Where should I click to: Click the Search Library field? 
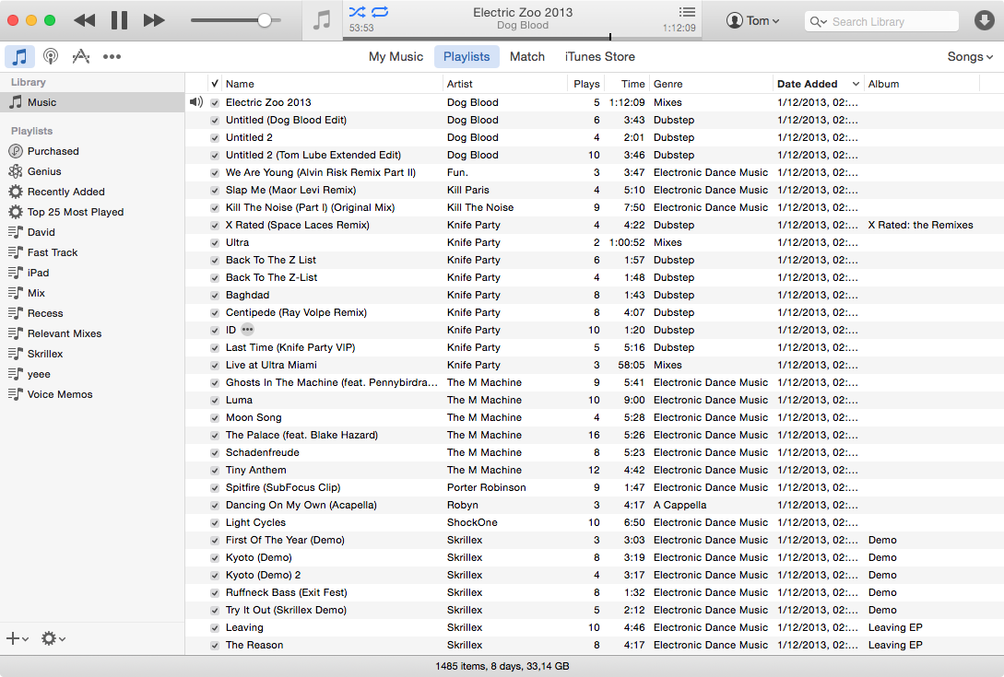coord(881,21)
